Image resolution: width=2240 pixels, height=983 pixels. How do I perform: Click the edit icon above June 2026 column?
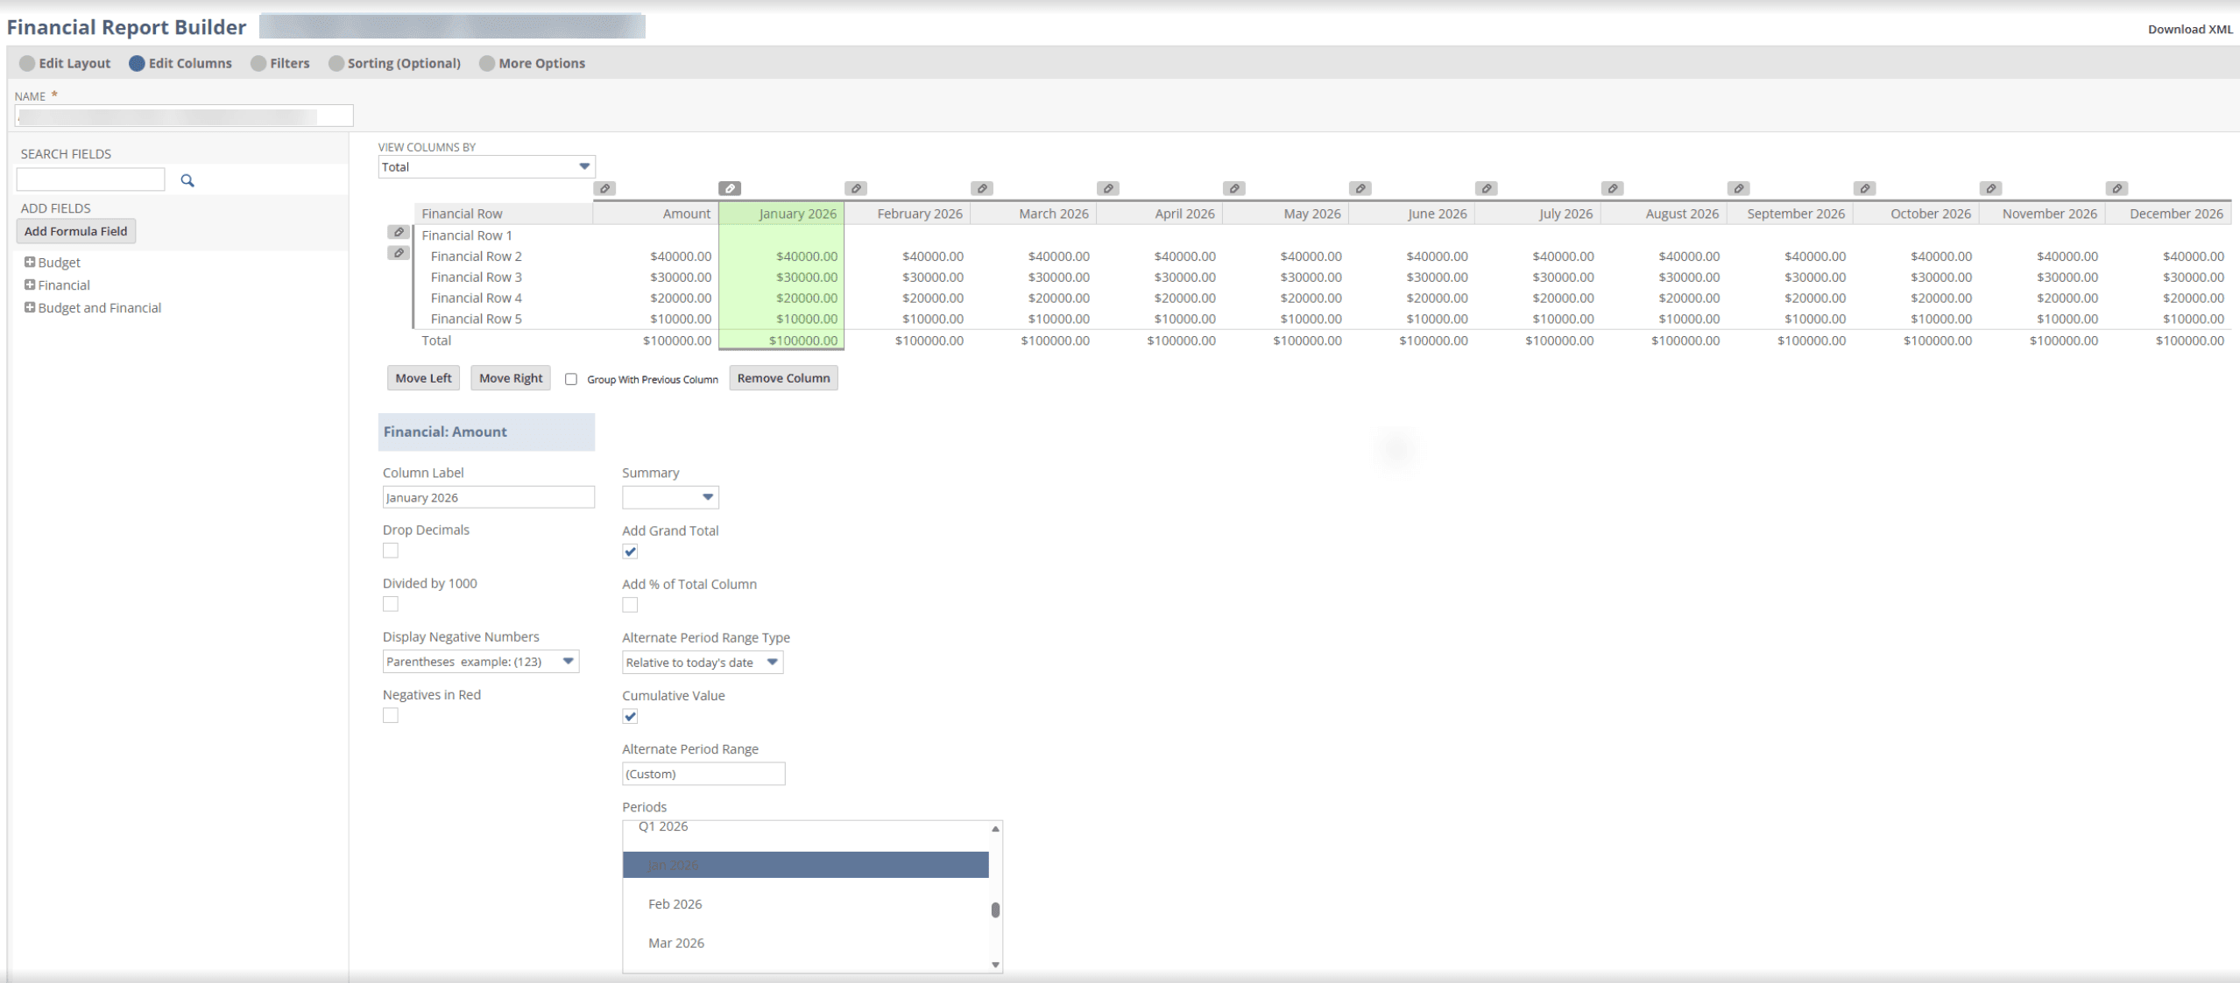click(x=1360, y=188)
